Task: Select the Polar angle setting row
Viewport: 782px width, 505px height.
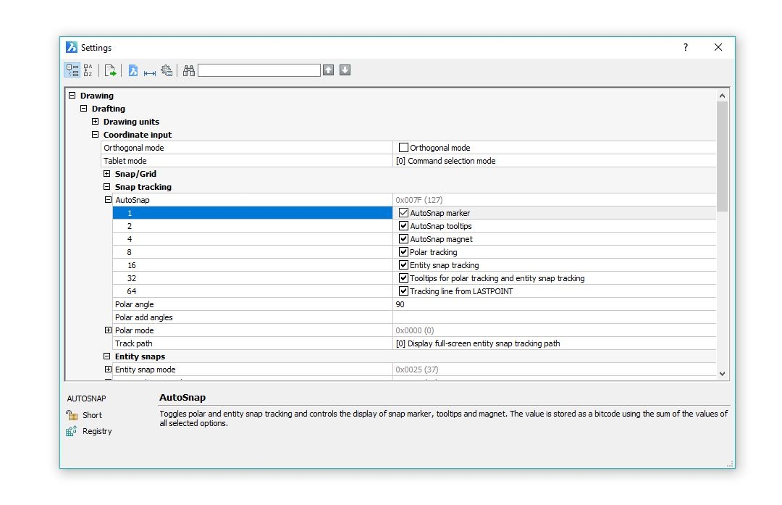Action: [x=253, y=304]
